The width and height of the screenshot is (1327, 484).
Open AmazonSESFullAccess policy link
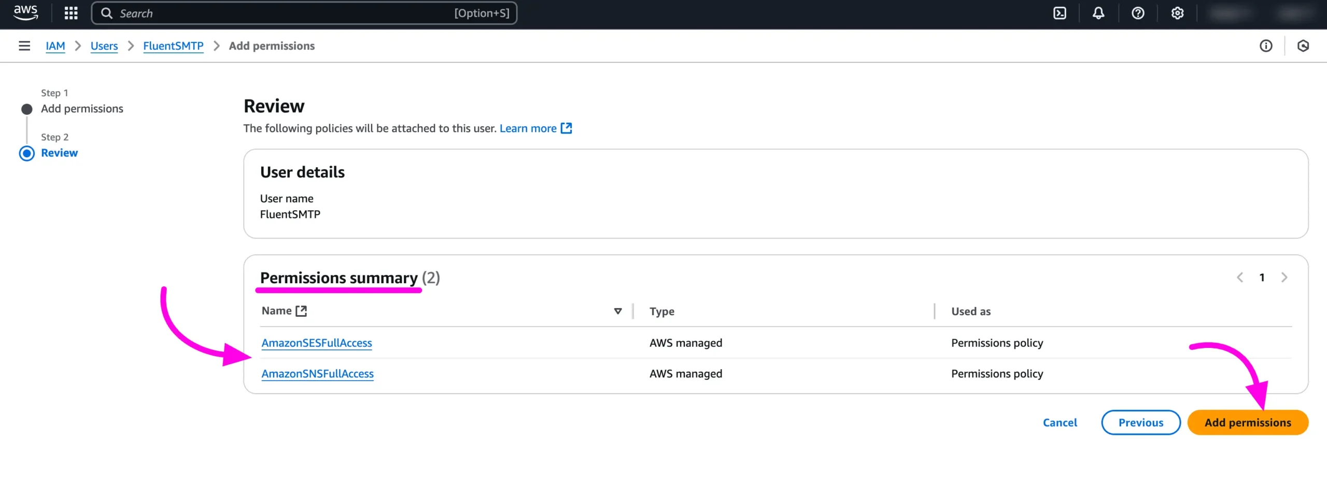tap(317, 343)
